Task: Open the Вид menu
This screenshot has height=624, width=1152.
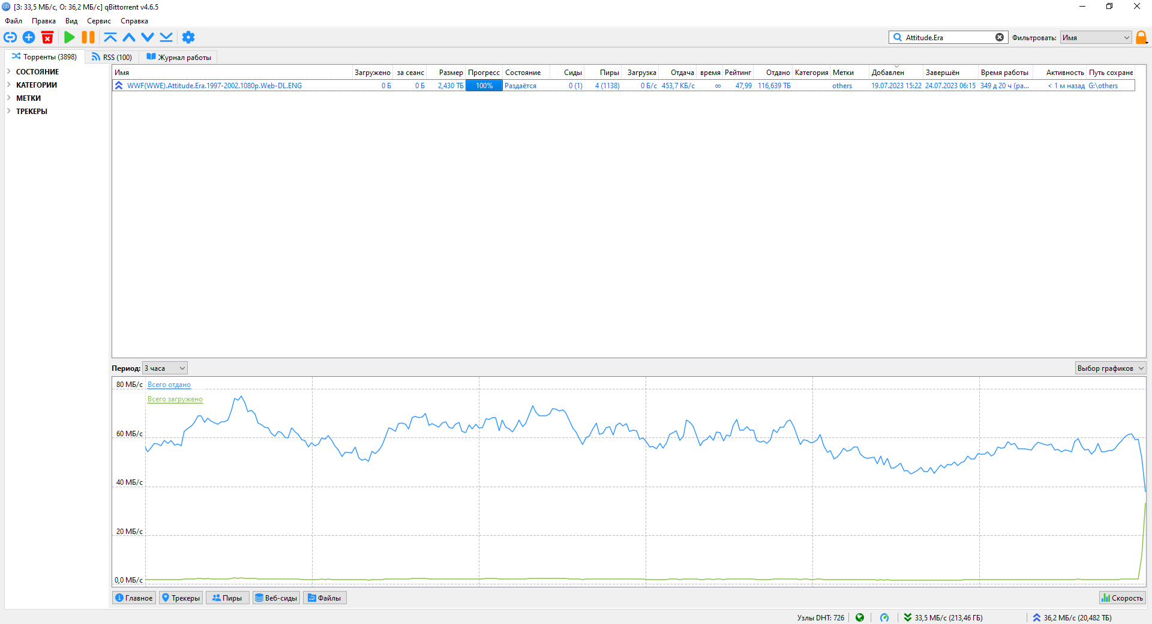Action: tap(71, 21)
